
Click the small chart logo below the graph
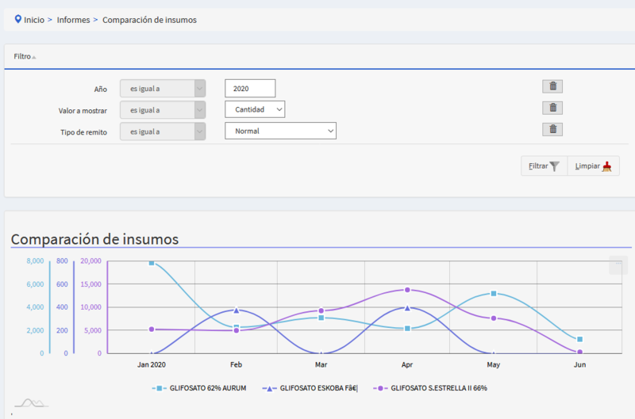[31, 403]
